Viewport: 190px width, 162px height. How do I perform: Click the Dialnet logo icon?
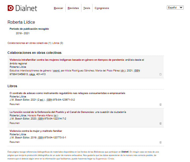click(11, 8)
